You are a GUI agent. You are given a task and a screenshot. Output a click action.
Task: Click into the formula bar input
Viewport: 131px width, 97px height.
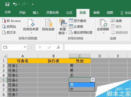pos(98,47)
